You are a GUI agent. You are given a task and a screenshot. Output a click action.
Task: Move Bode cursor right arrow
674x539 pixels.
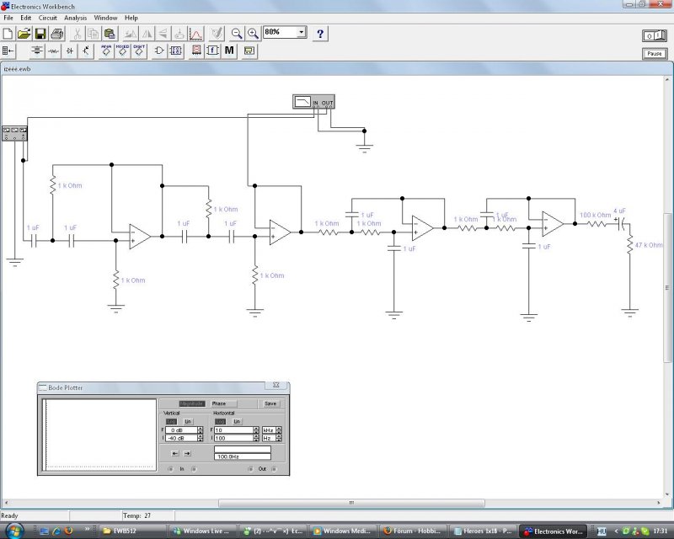187,453
